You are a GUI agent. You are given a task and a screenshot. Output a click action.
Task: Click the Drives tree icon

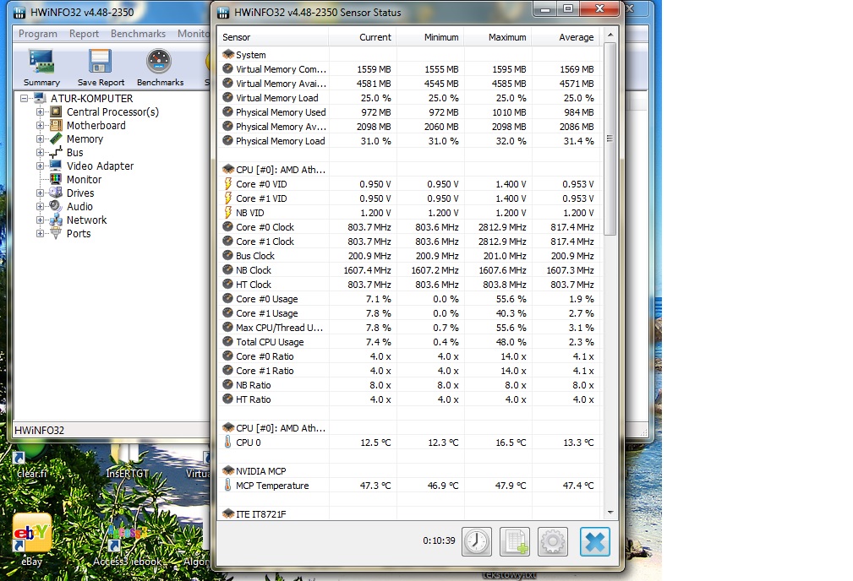[56, 193]
